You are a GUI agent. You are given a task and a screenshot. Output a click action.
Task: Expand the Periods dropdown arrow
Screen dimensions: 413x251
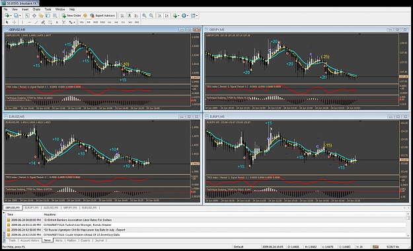[x=188, y=16]
